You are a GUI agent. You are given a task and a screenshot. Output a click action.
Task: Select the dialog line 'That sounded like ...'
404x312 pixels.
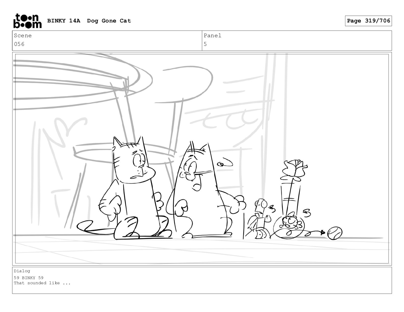point(42,283)
